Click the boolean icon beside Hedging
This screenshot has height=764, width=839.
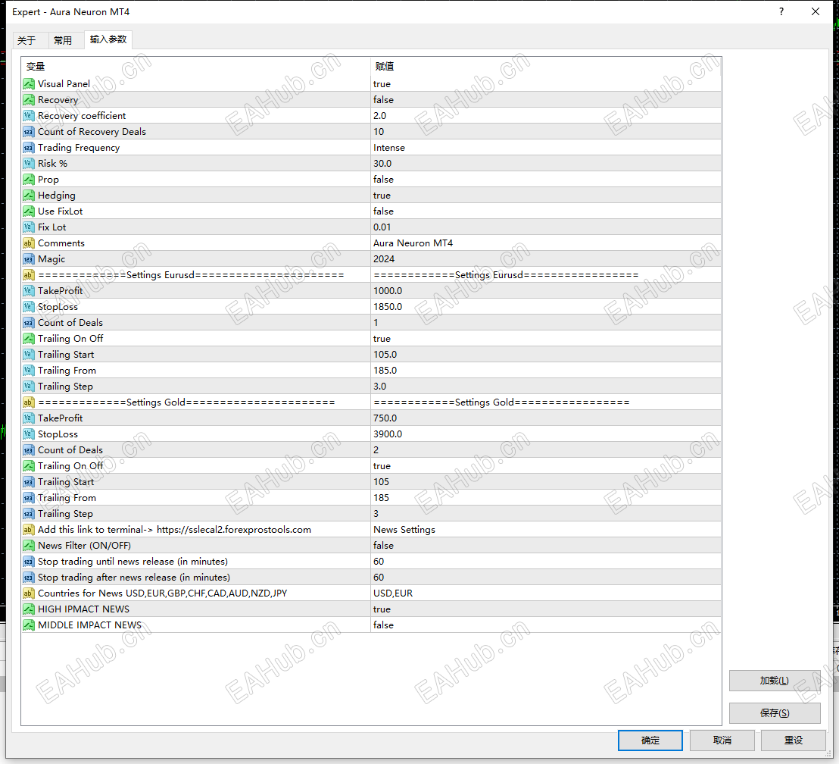click(x=29, y=196)
